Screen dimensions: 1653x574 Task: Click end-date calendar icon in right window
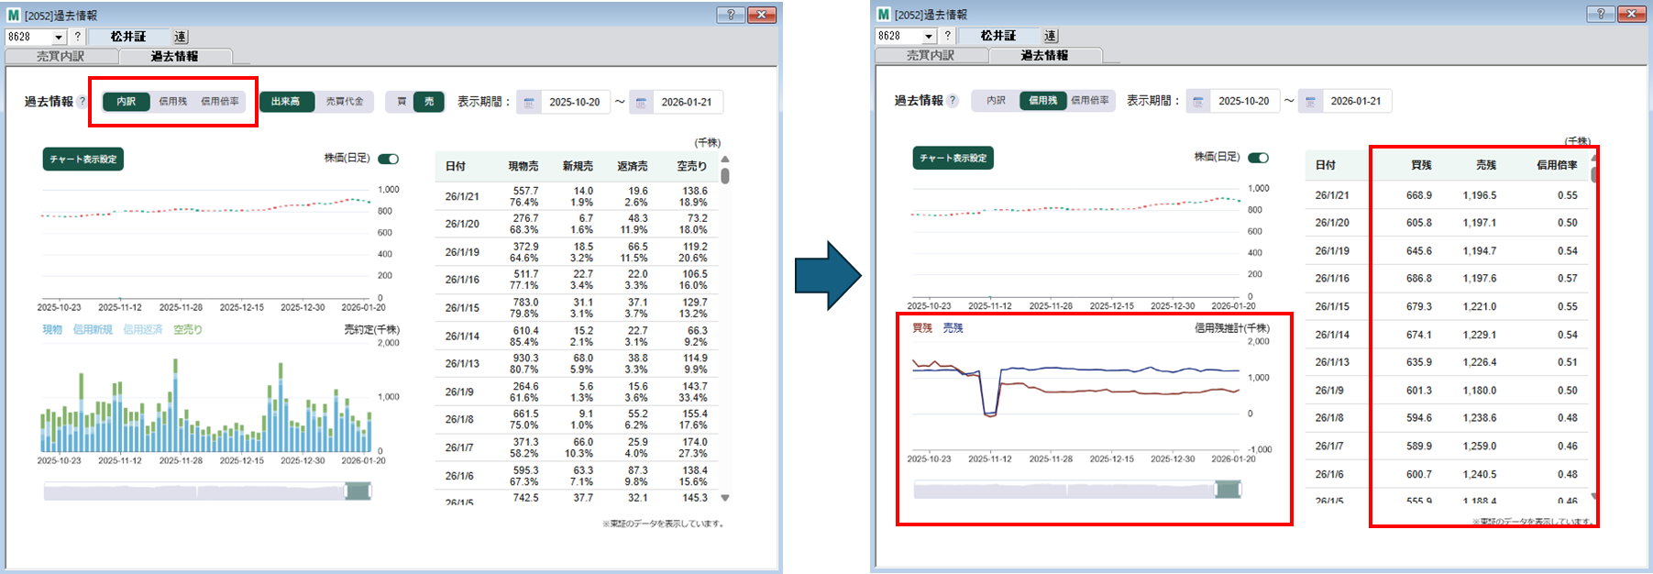pyautogui.click(x=1311, y=102)
